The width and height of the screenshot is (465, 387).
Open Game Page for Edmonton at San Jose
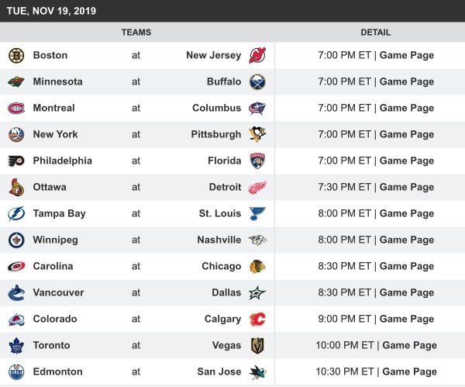coord(409,372)
